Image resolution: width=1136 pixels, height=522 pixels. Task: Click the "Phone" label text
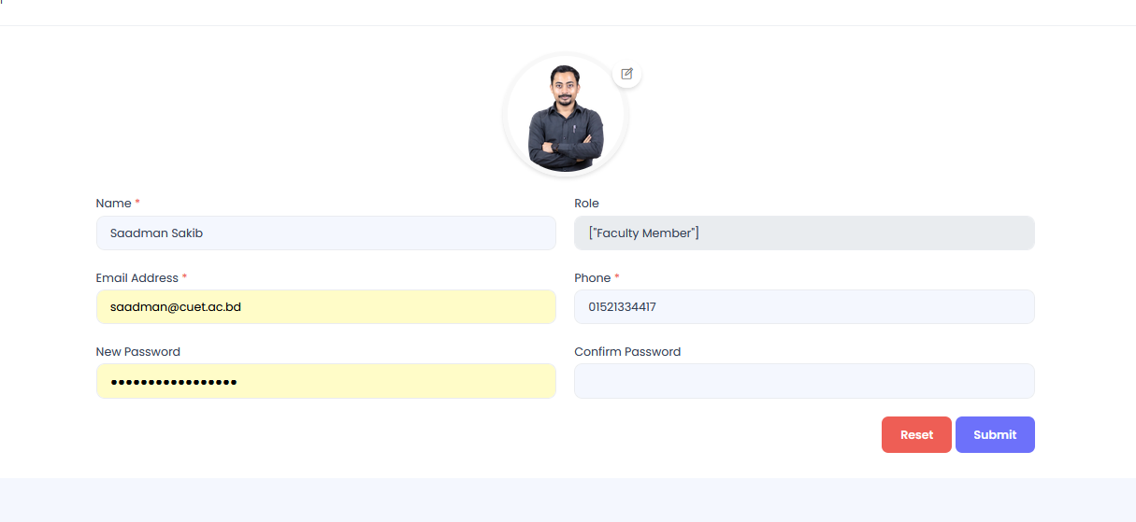[x=592, y=278]
